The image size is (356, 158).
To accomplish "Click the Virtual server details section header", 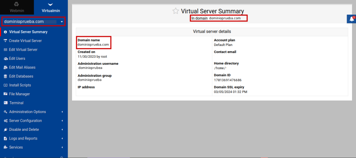I will (x=212, y=32).
